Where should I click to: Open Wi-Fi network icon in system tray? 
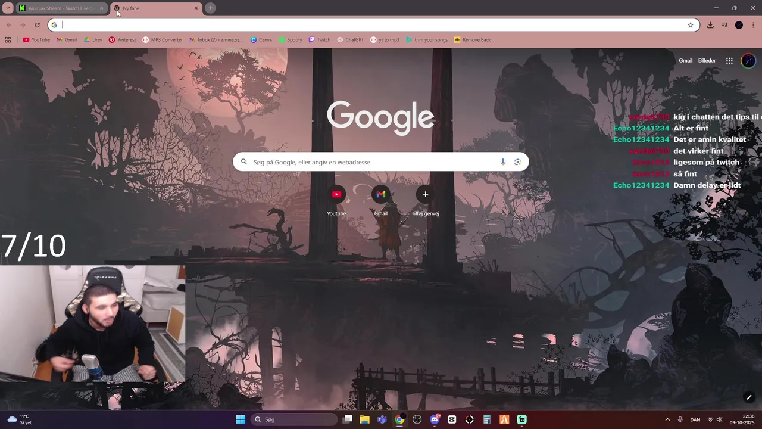tap(710, 419)
